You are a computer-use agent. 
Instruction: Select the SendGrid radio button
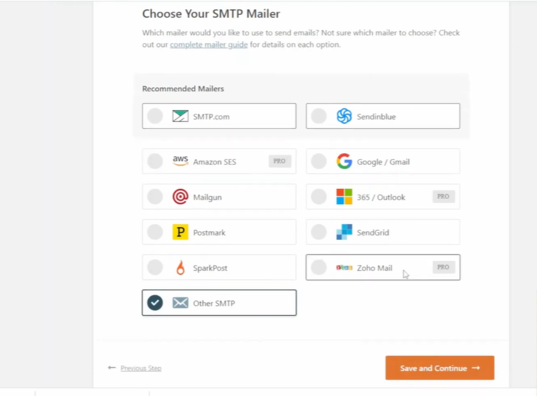pos(319,232)
